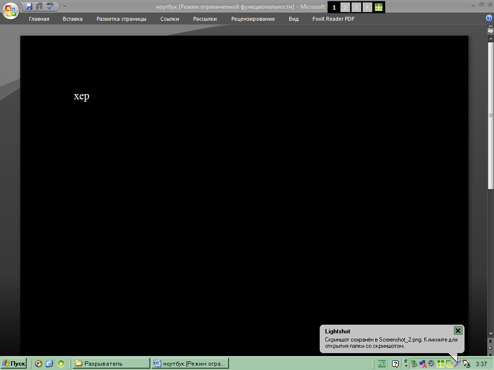Open Разрыватель folder from taskbar
The height and width of the screenshot is (370, 494).
point(111,364)
